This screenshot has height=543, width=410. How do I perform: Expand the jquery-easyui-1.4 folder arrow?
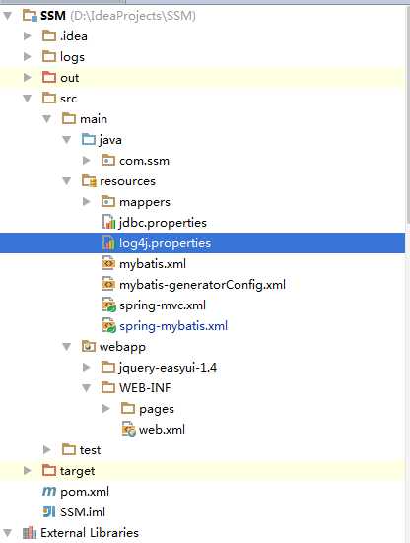click(x=86, y=367)
